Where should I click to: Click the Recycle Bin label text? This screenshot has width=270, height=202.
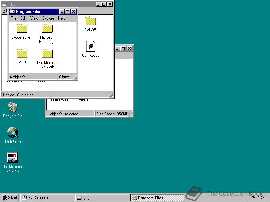coord(13,116)
